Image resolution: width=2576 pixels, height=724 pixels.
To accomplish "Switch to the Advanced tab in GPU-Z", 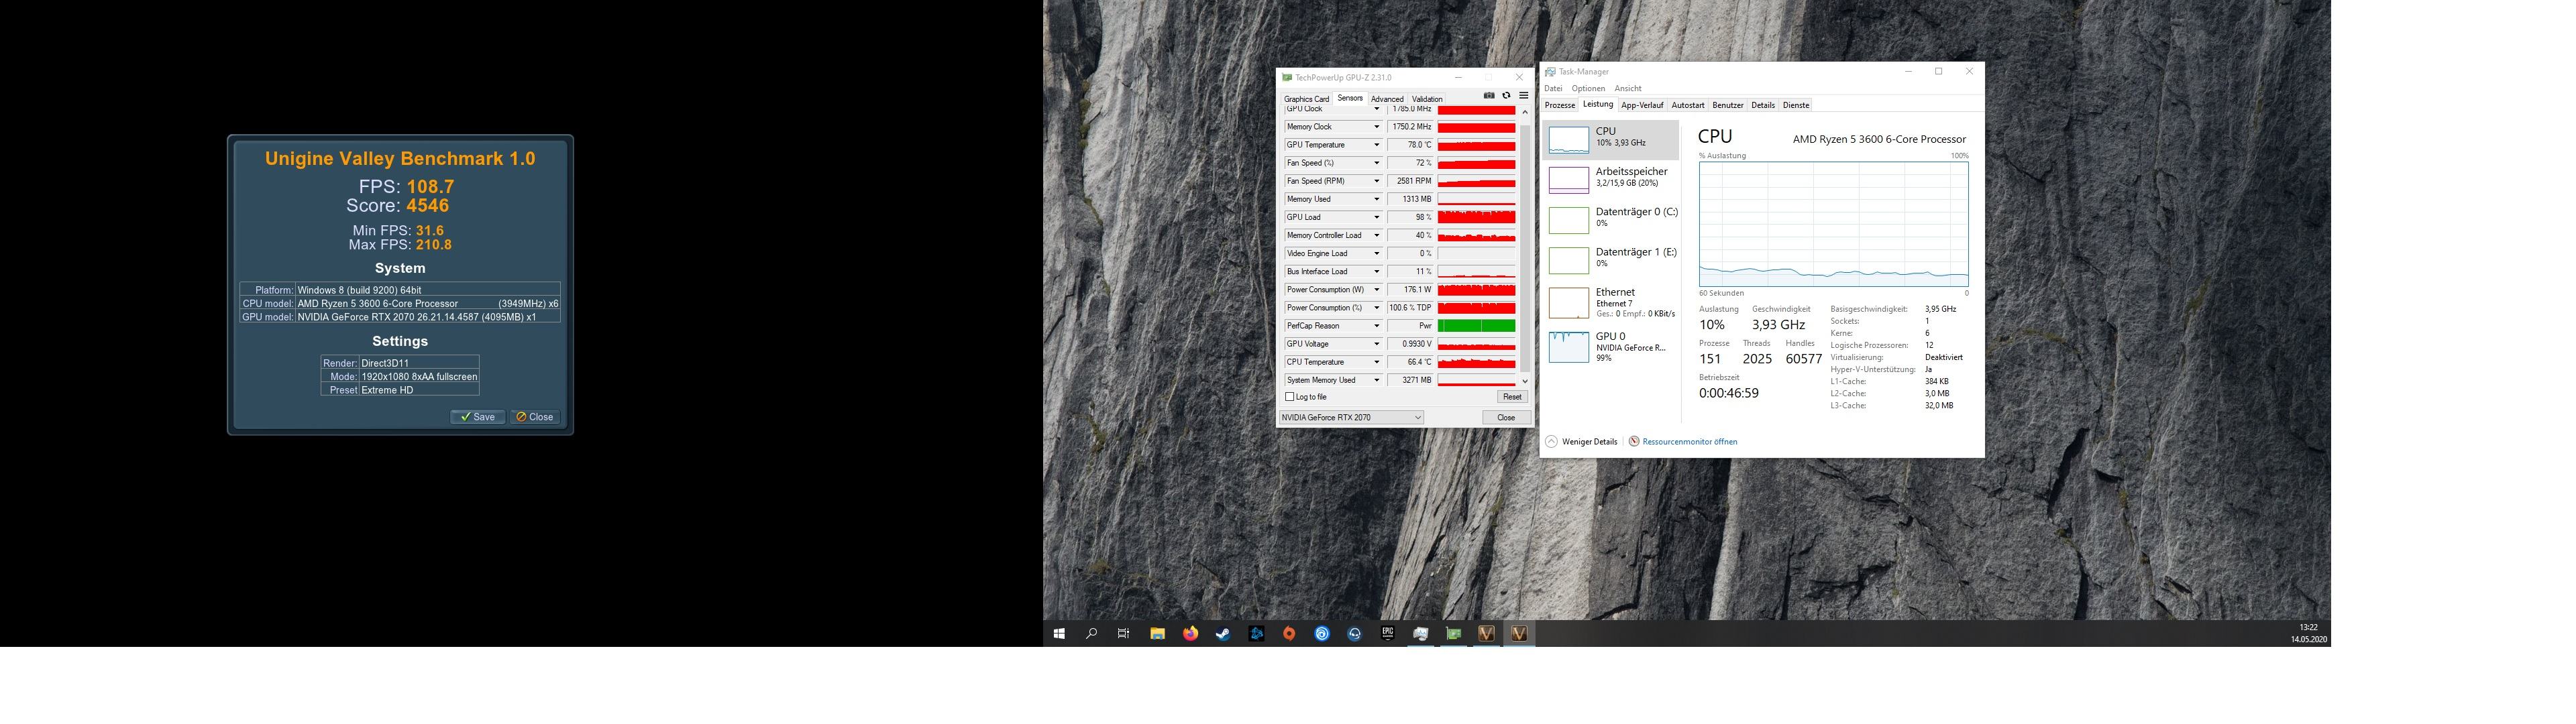I will pyautogui.click(x=1387, y=99).
